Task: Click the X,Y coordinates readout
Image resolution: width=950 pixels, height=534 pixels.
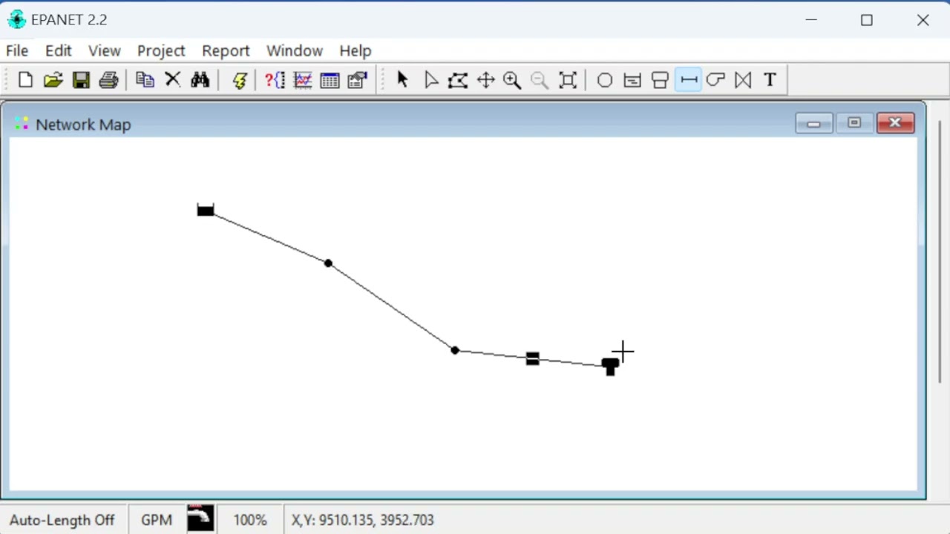Action: point(363,520)
